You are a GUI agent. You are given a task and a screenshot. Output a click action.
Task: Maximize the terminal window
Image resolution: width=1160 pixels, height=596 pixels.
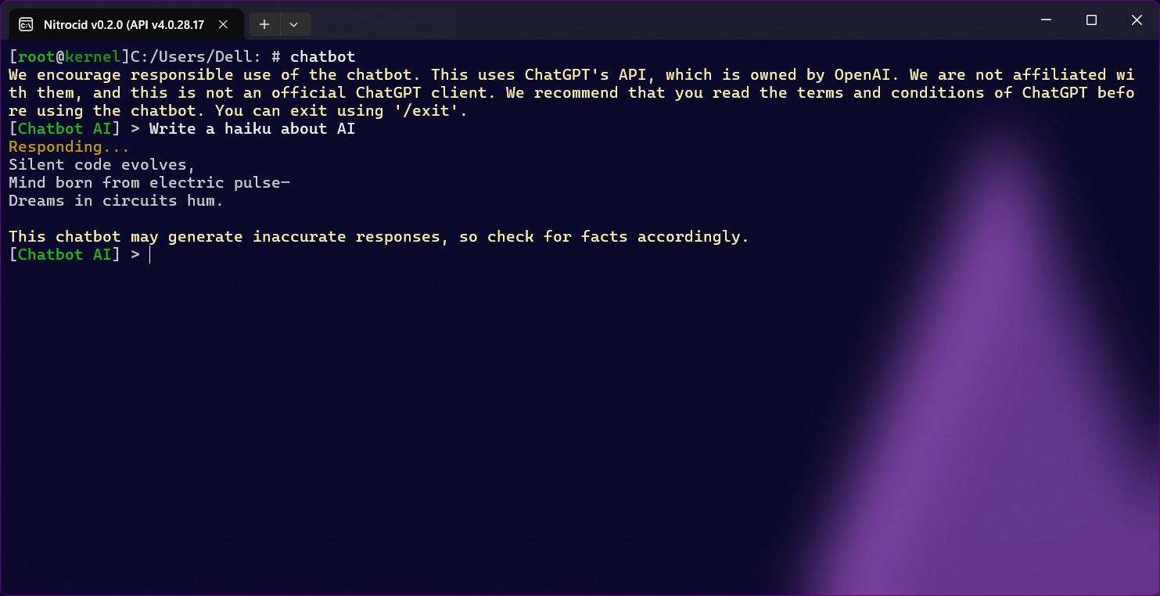1091,20
